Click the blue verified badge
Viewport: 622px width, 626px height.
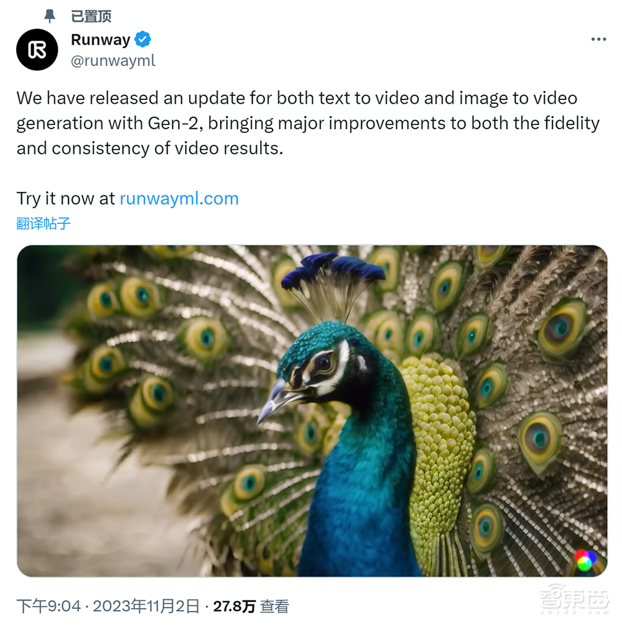(x=143, y=40)
